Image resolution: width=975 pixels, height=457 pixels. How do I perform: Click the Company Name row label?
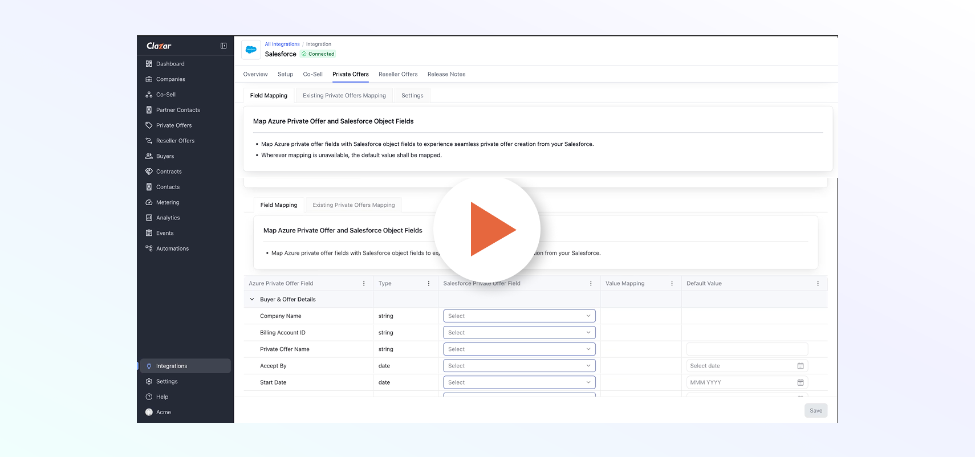pyautogui.click(x=281, y=316)
